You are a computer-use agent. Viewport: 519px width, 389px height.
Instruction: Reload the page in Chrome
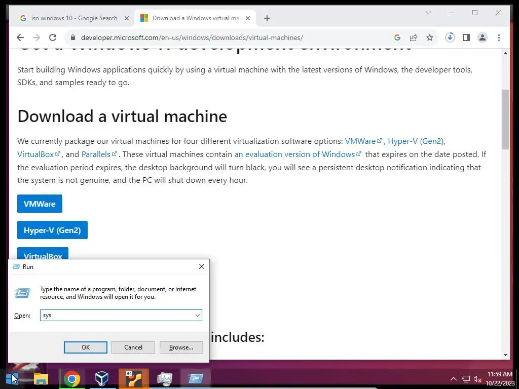click(53, 37)
